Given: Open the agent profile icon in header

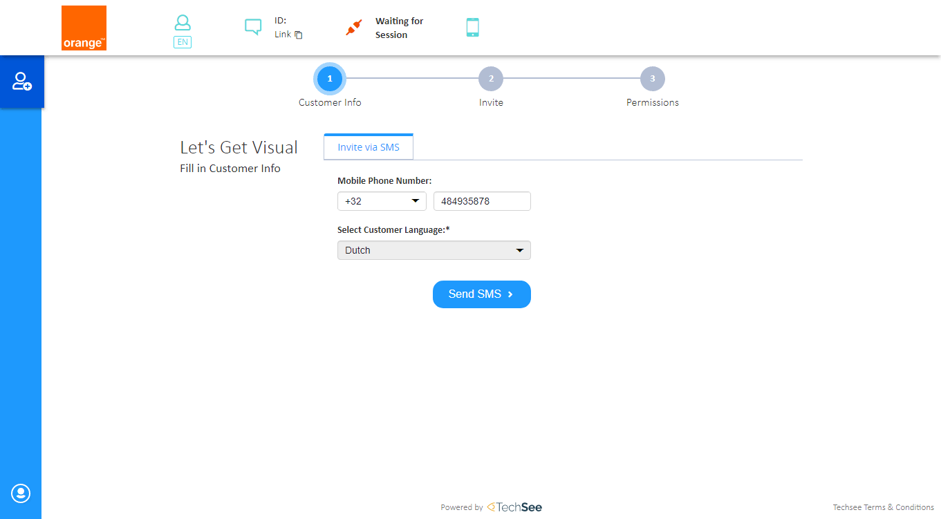Looking at the screenshot, I should (x=183, y=23).
